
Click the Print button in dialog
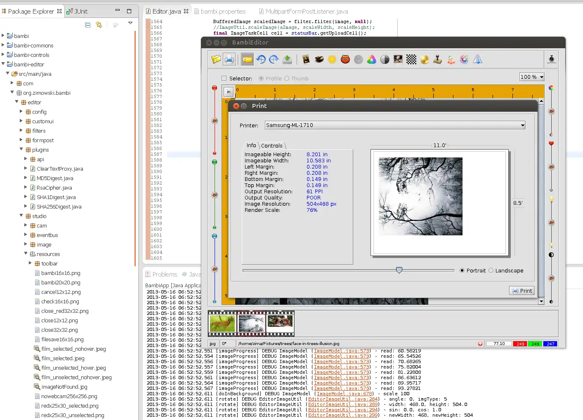(x=522, y=291)
